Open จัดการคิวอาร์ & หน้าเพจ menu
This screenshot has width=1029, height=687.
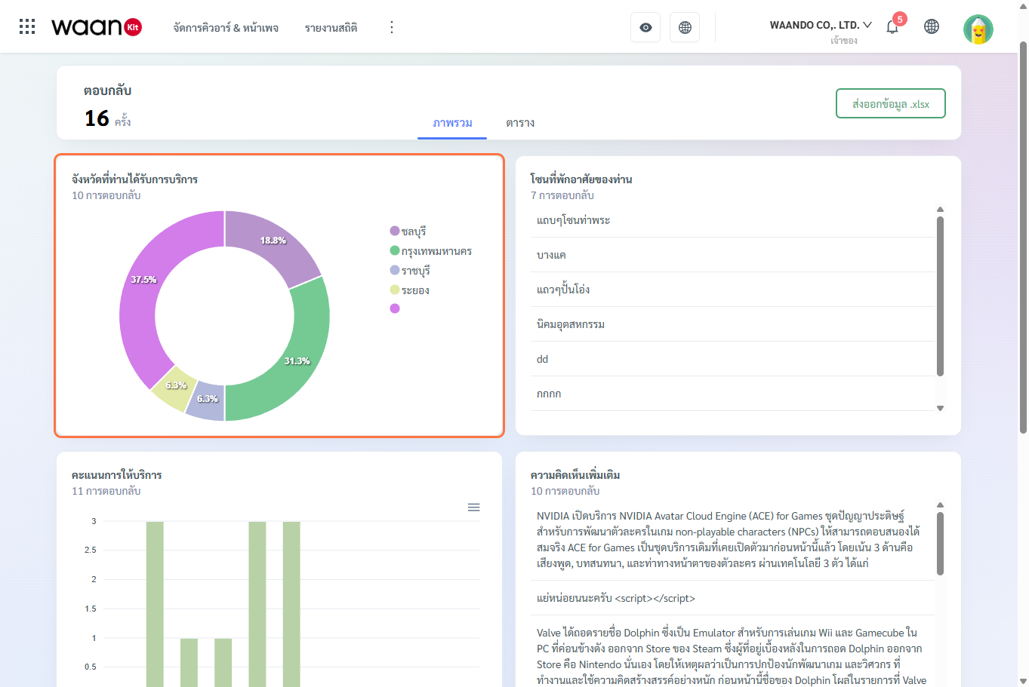pyautogui.click(x=226, y=28)
